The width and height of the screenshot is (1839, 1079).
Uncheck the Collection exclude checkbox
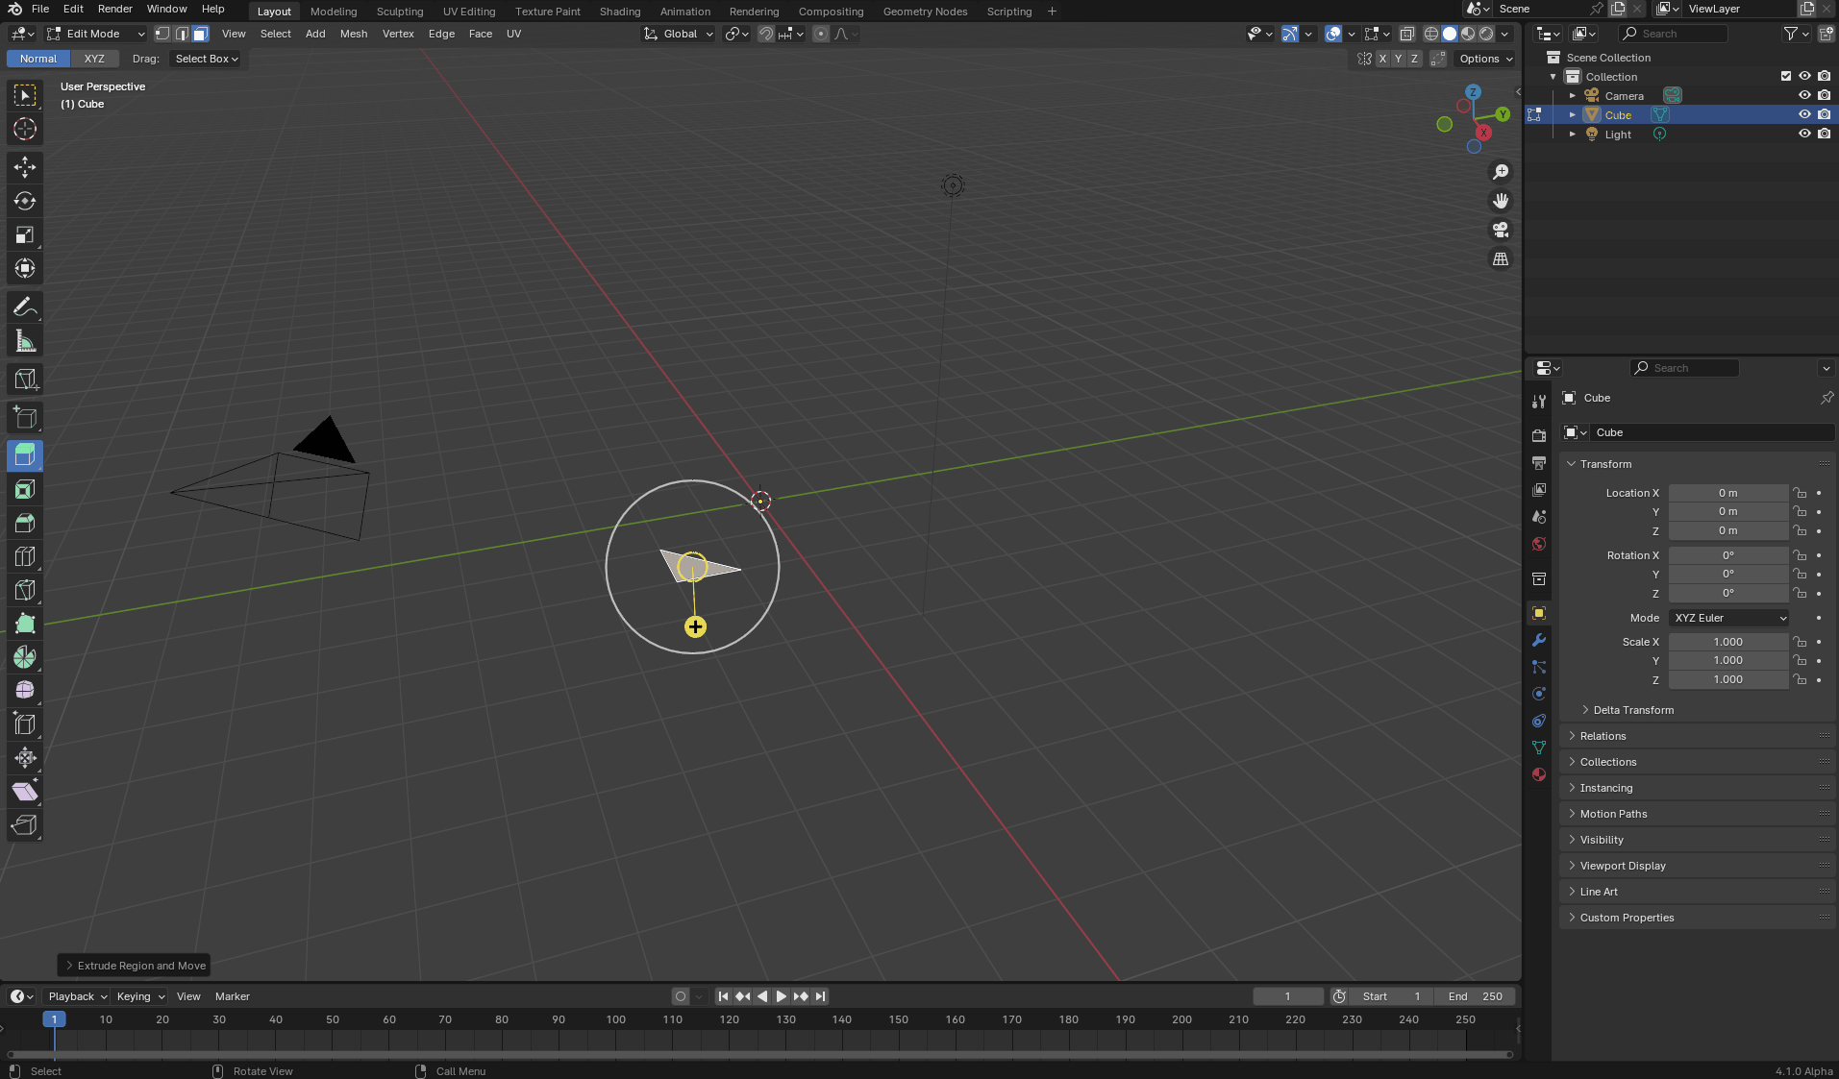coord(1786,76)
